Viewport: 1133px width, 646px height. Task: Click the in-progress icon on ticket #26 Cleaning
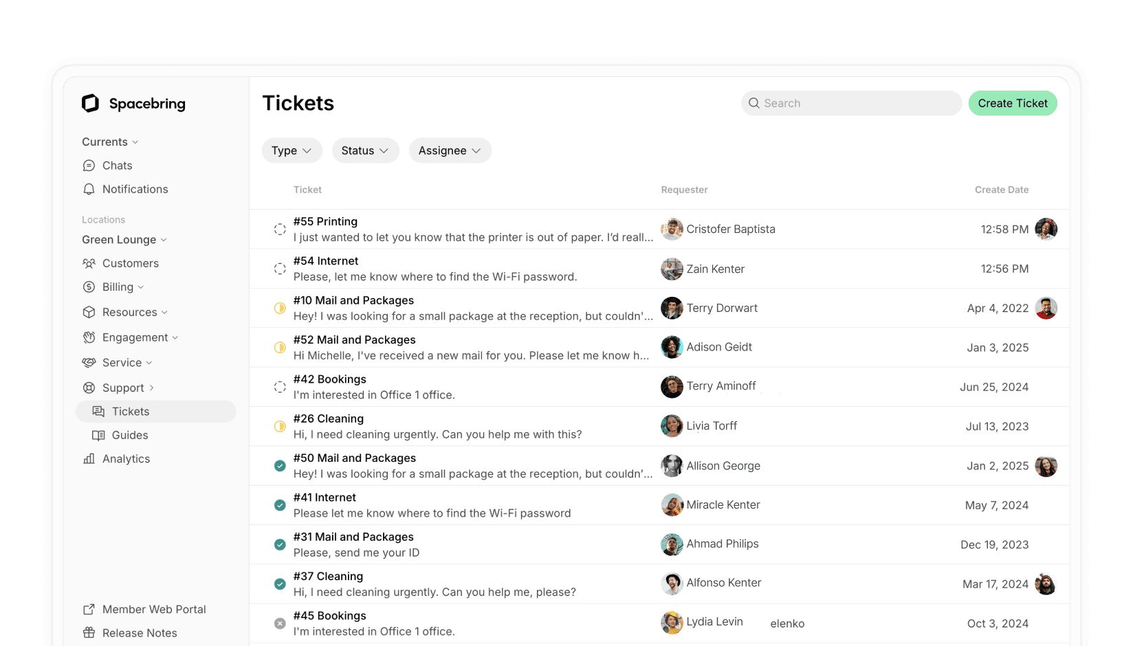pos(280,426)
